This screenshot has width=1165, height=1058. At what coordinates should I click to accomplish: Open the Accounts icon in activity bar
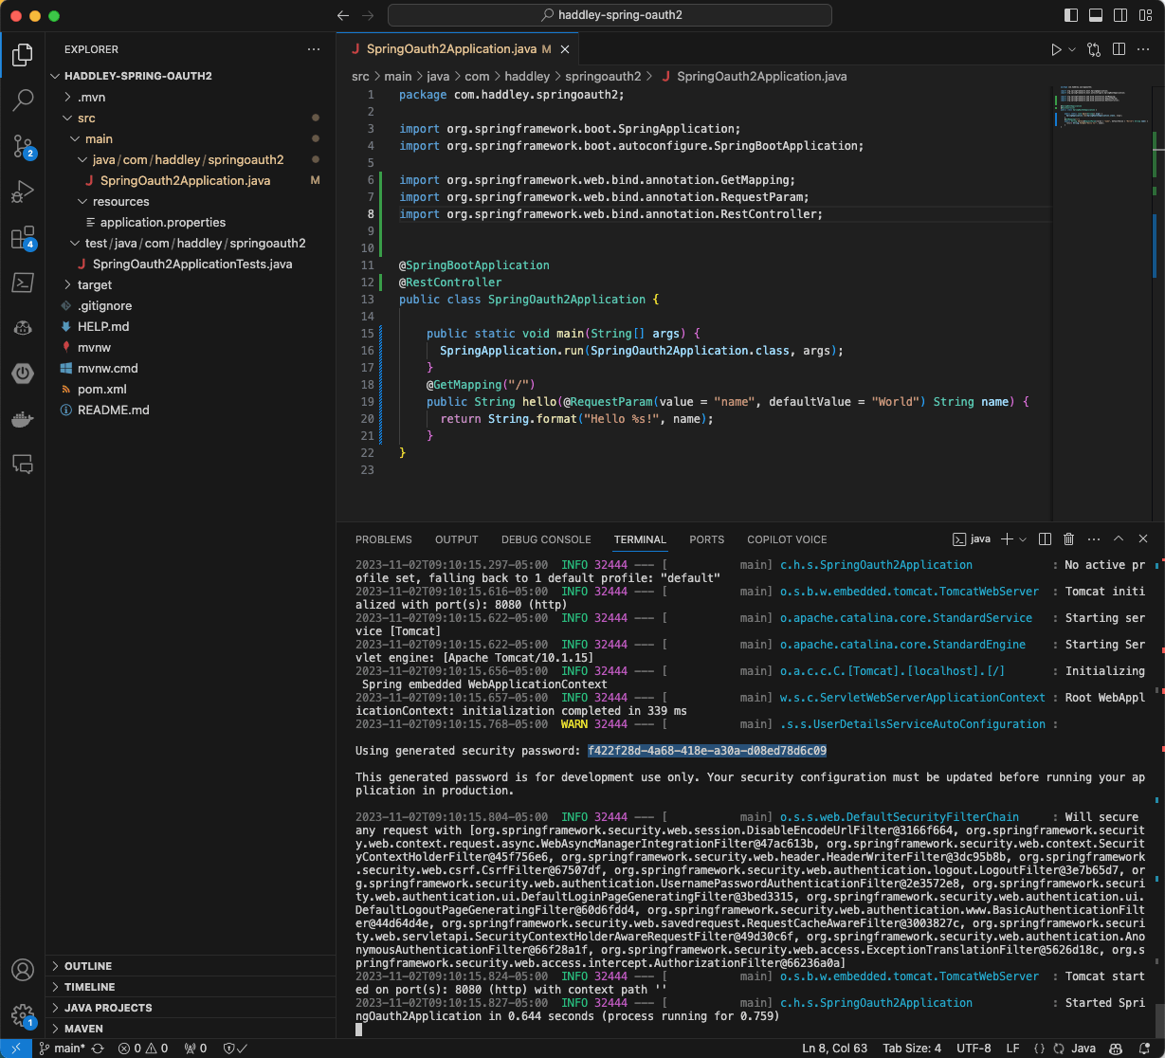tap(23, 970)
